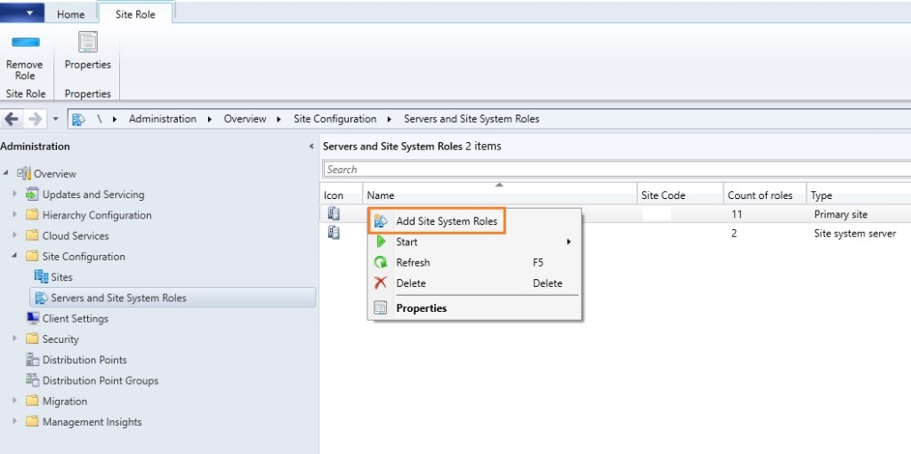Select Management Insights folder
911x454 pixels.
point(92,422)
